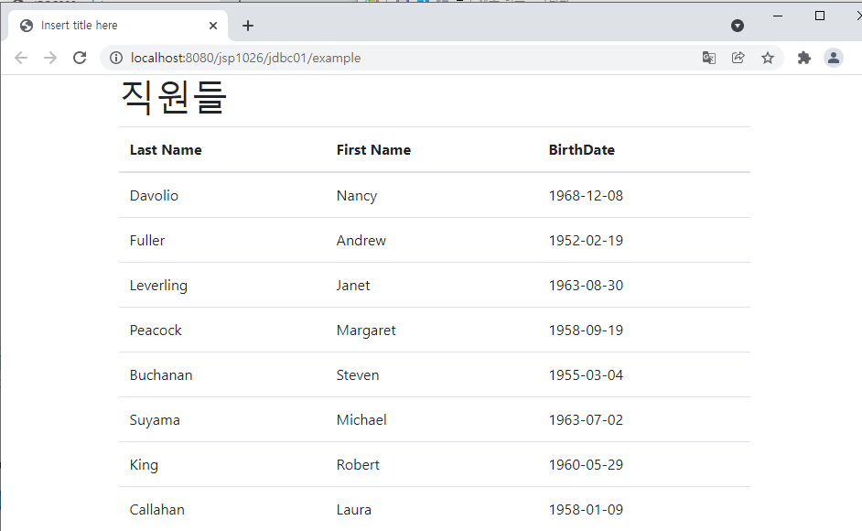Click the 'First Name' column header

coord(373,149)
